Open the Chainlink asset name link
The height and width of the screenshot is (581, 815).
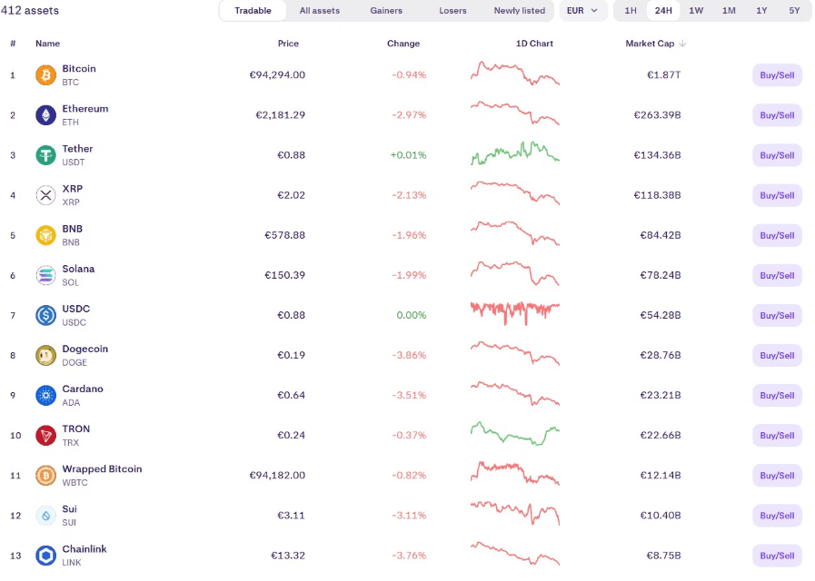point(83,549)
